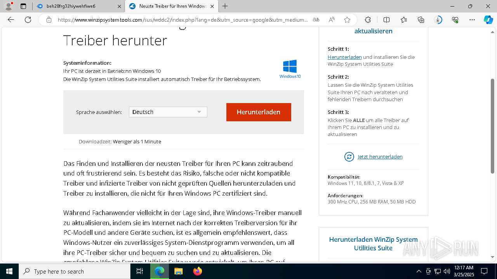Click the Windows 10 logo image

tap(290, 69)
